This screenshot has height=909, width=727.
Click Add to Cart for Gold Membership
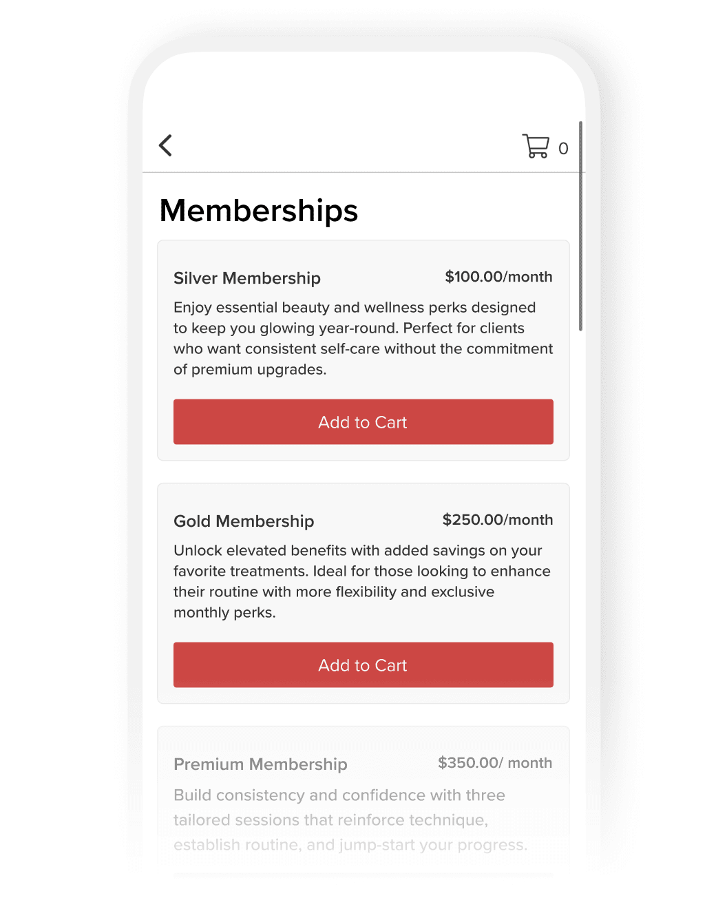363,665
